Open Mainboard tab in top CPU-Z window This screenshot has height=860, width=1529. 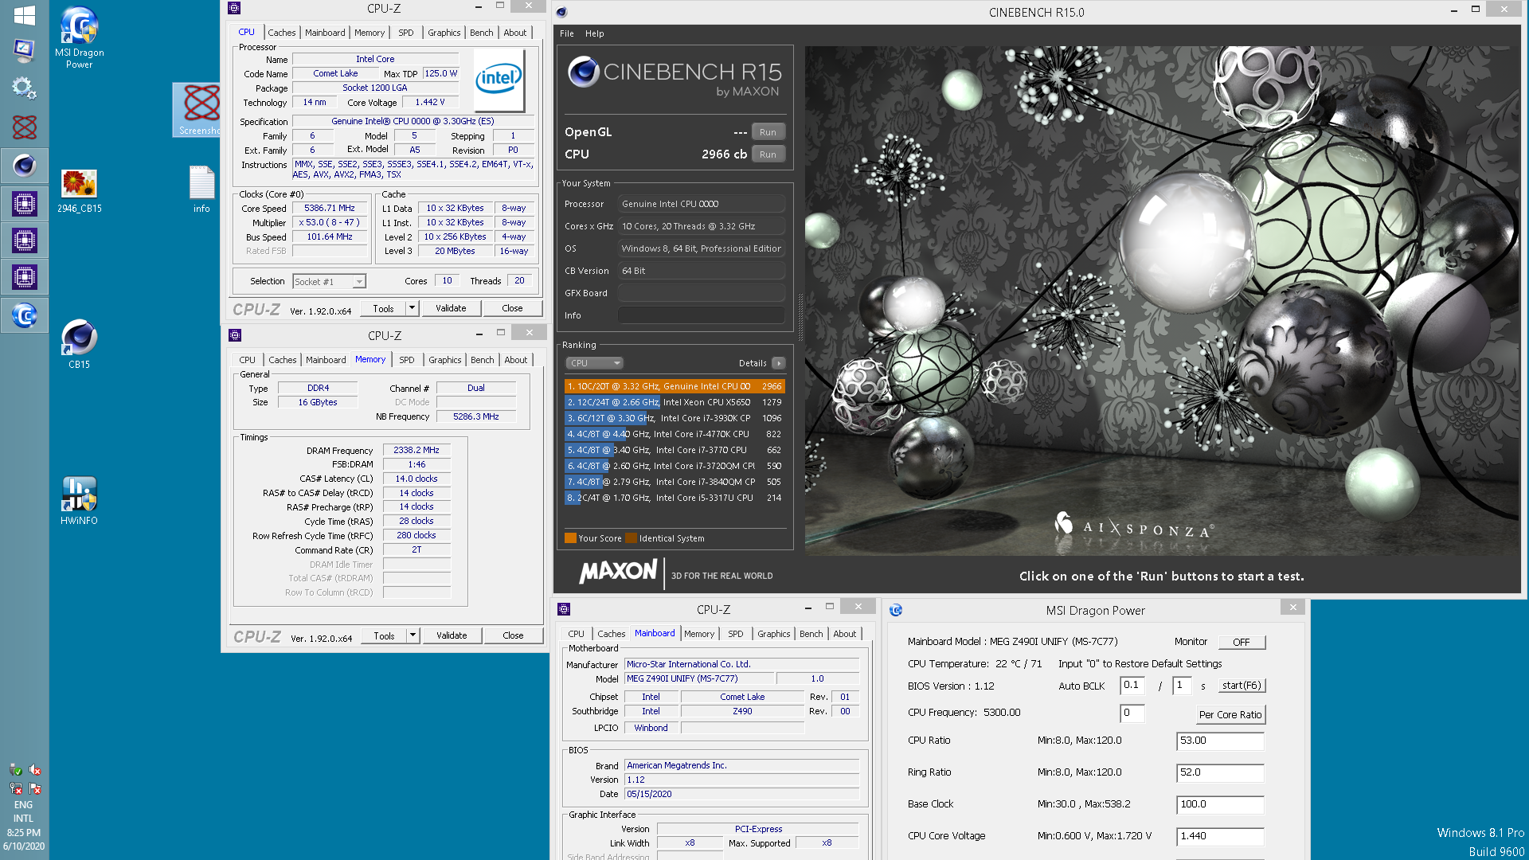tap(325, 33)
